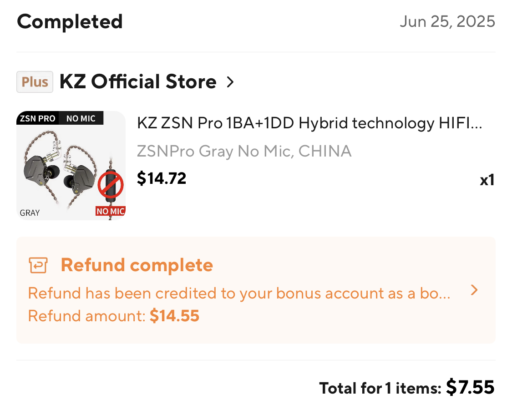This screenshot has height=410, width=512.
Task: Click the $14.72 item price
Action: click(162, 178)
